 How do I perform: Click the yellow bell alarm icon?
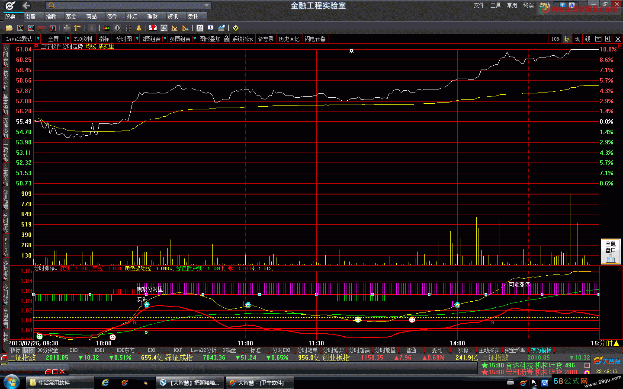[139, 28]
